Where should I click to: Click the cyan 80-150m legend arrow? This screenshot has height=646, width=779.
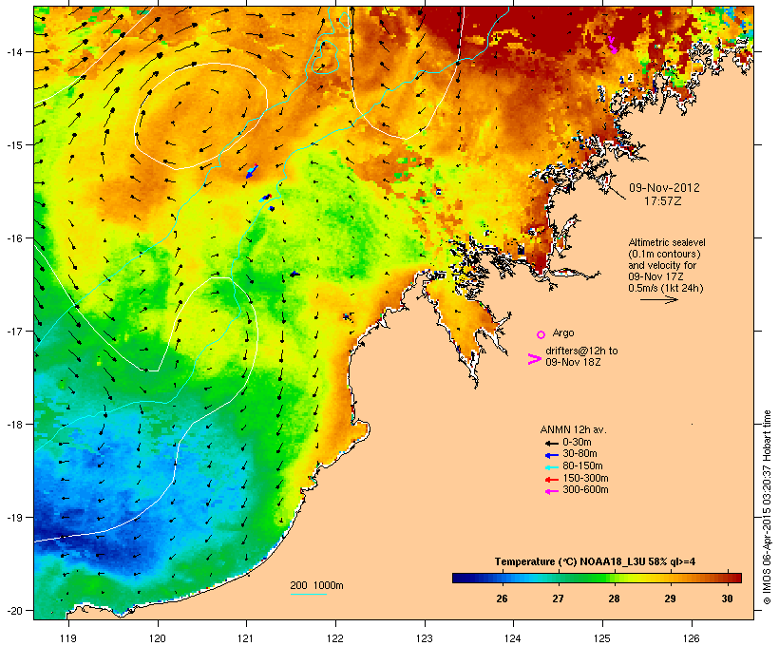pyautogui.click(x=552, y=467)
